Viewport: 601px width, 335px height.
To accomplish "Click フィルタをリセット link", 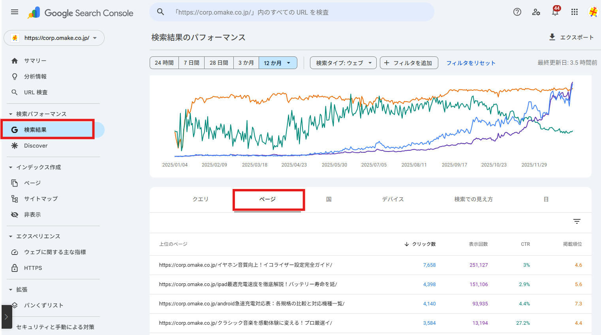I will tap(470, 63).
